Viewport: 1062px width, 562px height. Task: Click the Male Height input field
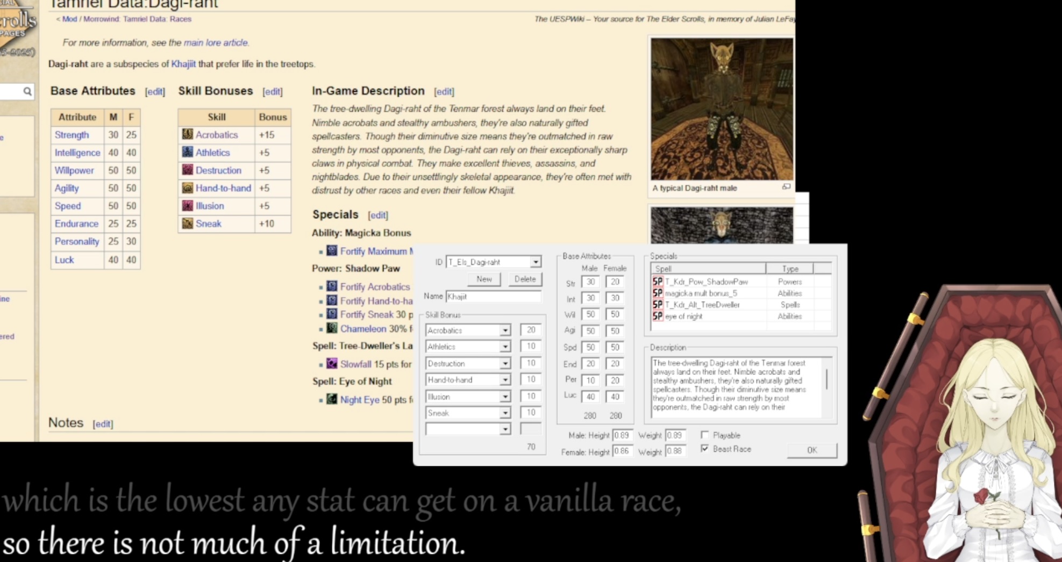pos(622,435)
